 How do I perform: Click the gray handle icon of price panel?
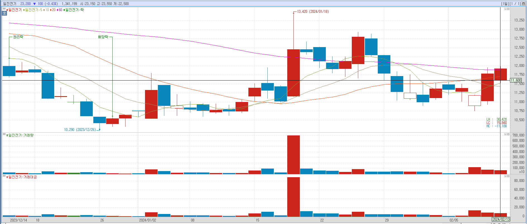[x=4, y=9]
